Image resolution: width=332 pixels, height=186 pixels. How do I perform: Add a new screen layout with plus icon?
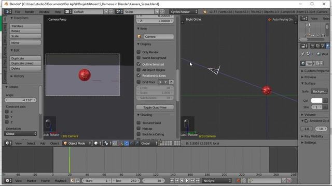[x=106, y=12]
